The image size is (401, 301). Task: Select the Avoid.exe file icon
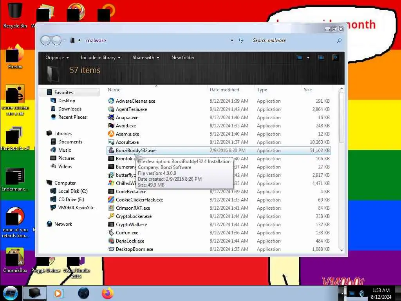click(111, 125)
